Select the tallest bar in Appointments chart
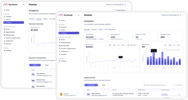 [162, 58]
